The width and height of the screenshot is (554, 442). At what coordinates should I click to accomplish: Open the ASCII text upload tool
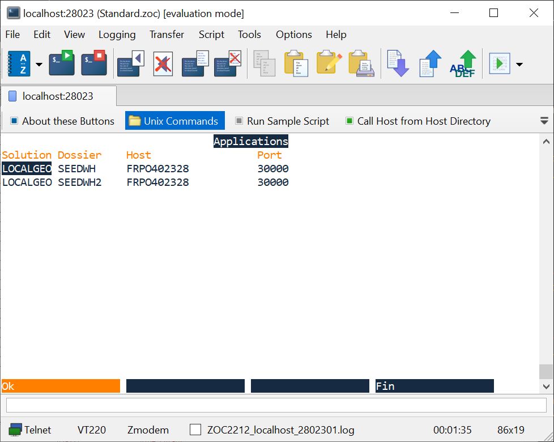[462, 63]
